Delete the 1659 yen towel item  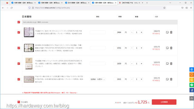(171, 64)
